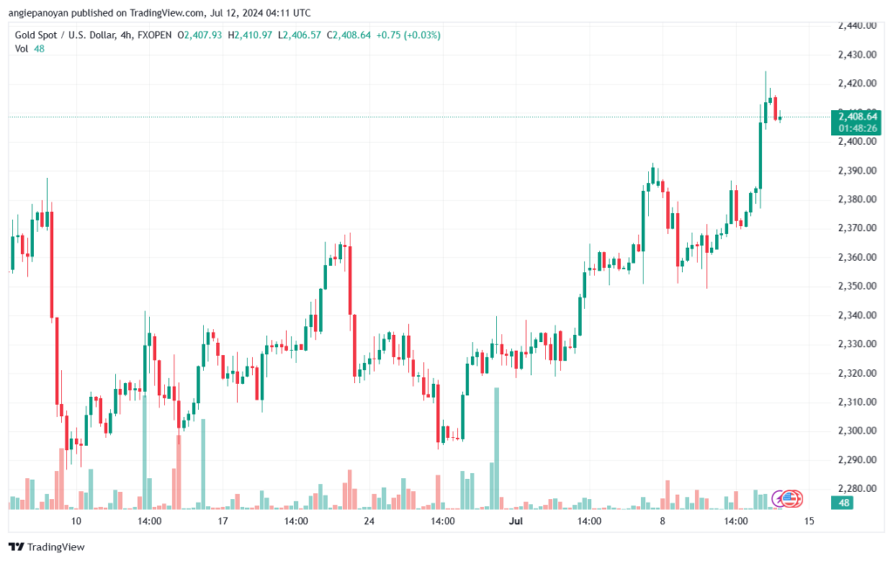Click the 24 date on time axis

tap(369, 521)
